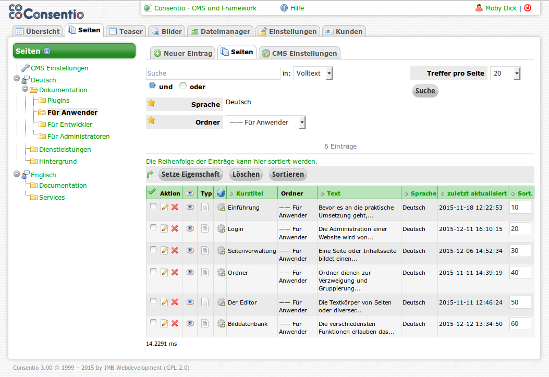Switch to the Bilder tab
549x377 pixels.
(x=166, y=31)
